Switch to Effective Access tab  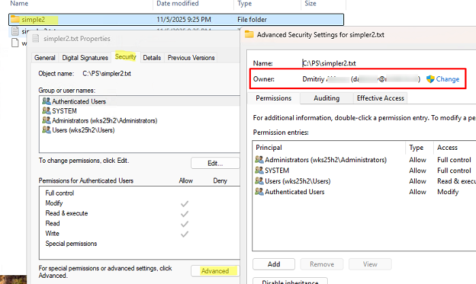[x=380, y=98]
